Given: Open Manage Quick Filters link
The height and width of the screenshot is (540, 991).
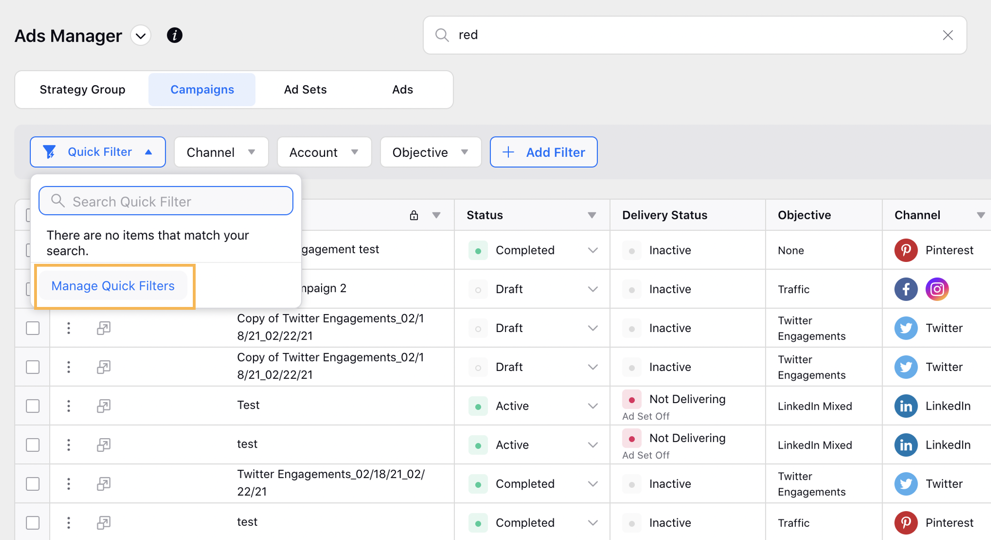Looking at the screenshot, I should point(113,286).
